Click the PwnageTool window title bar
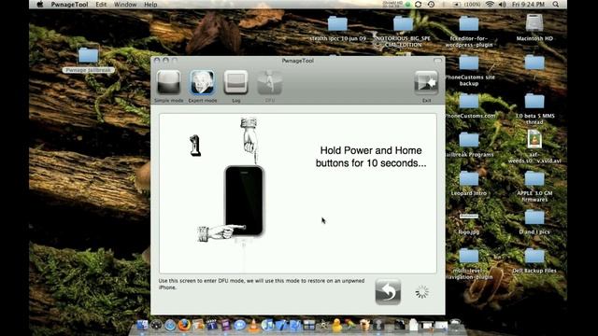This screenshot has height=336, width=598. click(x=298, y=61)
